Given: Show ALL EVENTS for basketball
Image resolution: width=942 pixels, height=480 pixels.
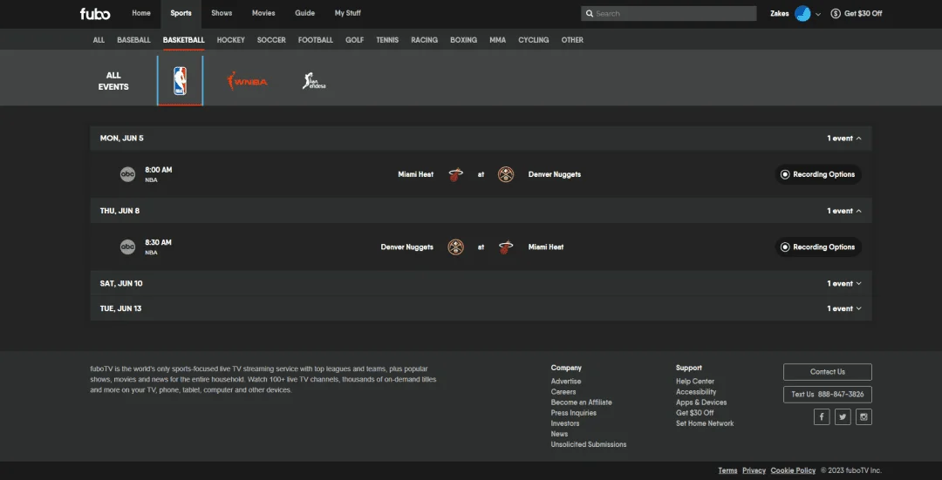Looking at the screenshot, I should pyautogui.click(x=113, y=81).
